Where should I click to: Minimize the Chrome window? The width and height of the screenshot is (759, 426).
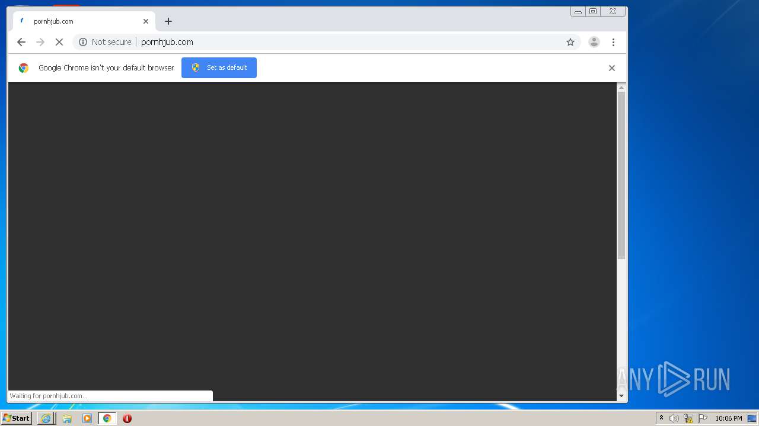point(578,11)
